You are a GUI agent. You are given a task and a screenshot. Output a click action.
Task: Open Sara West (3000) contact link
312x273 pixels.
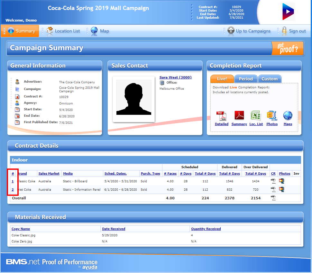176,77
